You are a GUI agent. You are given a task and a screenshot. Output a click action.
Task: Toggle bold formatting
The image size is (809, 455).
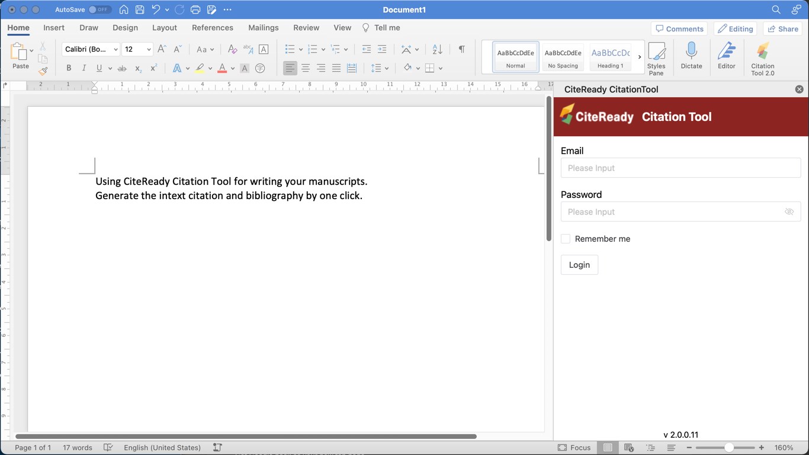tap(69, 68)
